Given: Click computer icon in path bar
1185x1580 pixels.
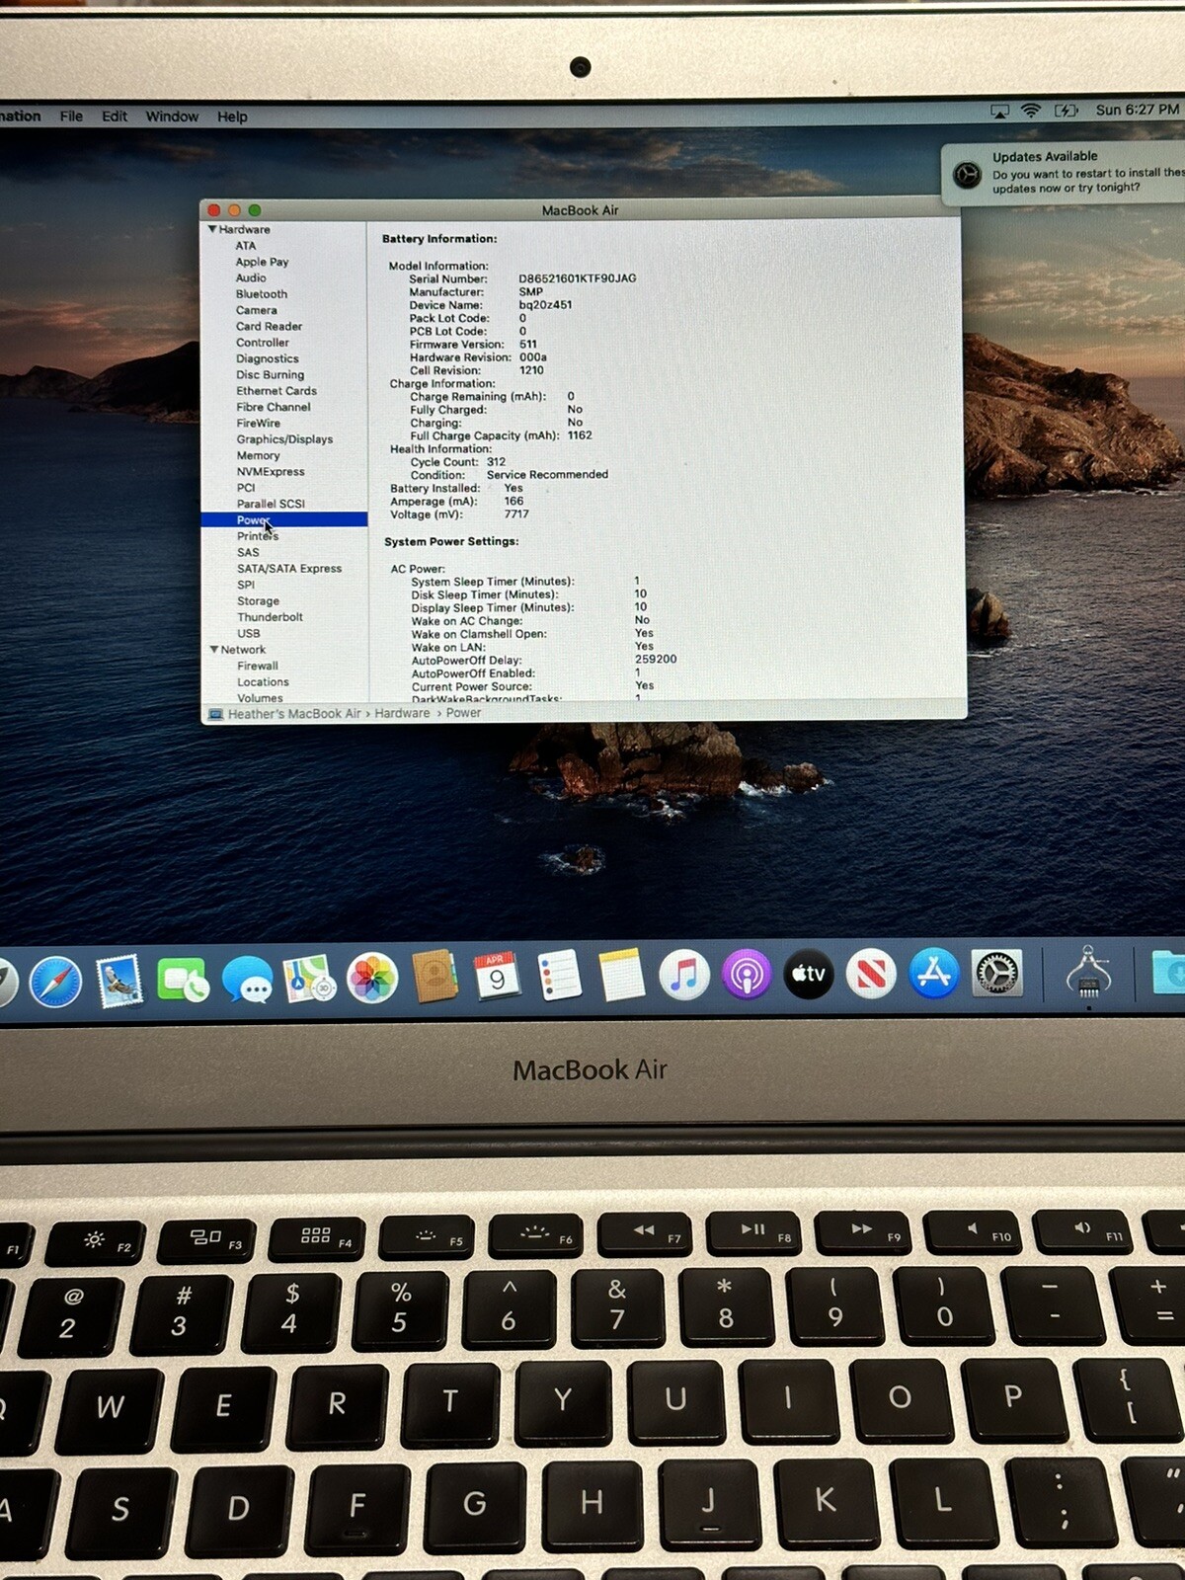Looking at the screenshot, I should pyautogui.click(x=215, y=714).
